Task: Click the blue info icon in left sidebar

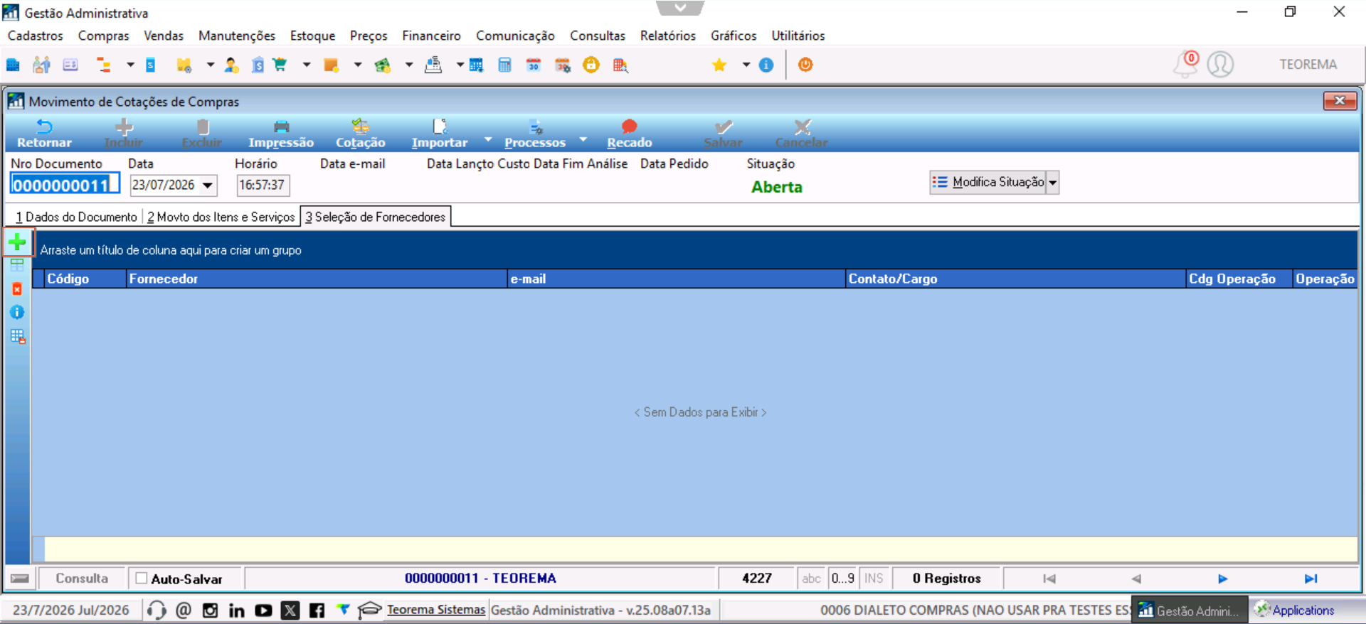Action: coord(17,313)
